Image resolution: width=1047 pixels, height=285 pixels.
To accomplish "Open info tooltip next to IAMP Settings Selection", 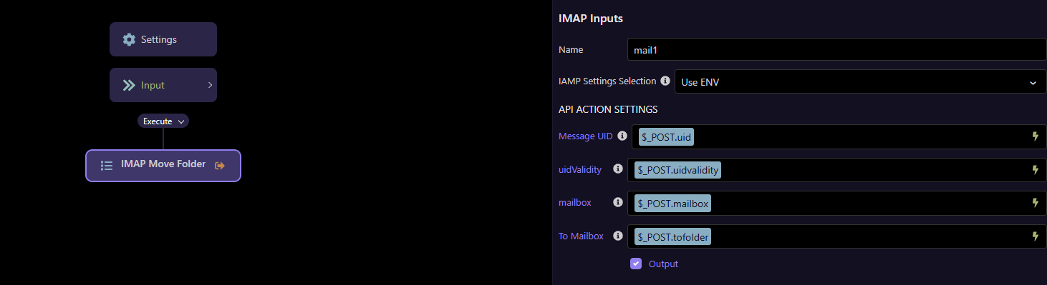I will [665, 81].
